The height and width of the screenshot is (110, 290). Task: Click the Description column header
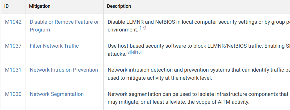(x=119, y=6)
